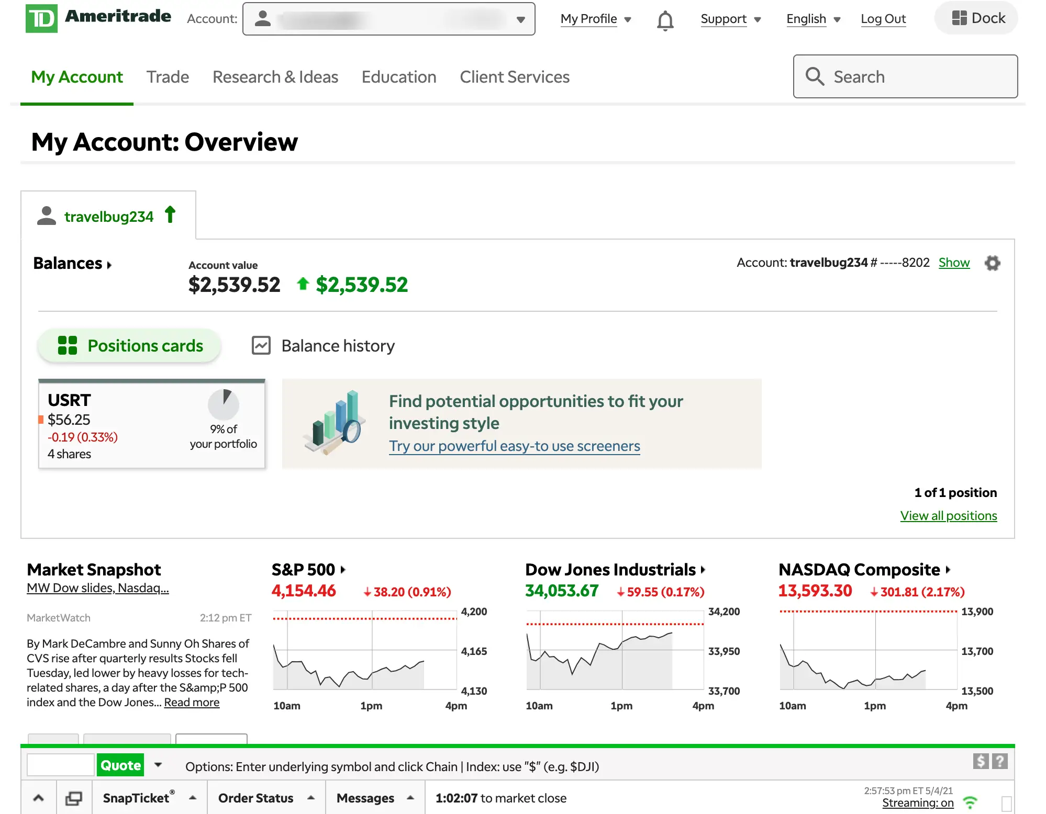Click green account value up arrow
This screenshot has height=814, width=1046.
click(x=303, y=284)
